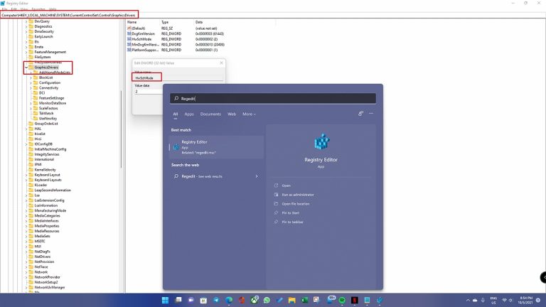Viewport: 546px width, 307px height.
Task: Select the Keyboard Layout registry key
Action: [48, 175]
